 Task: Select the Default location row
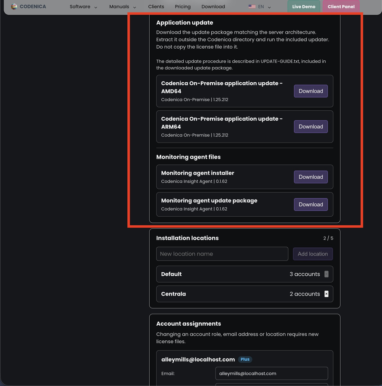(x=245, y=274)
